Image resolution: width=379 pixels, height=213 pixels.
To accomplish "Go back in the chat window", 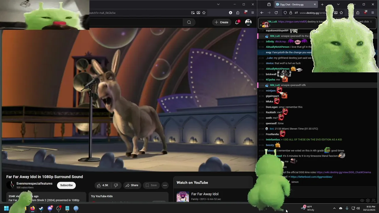I will coord(262,13).
